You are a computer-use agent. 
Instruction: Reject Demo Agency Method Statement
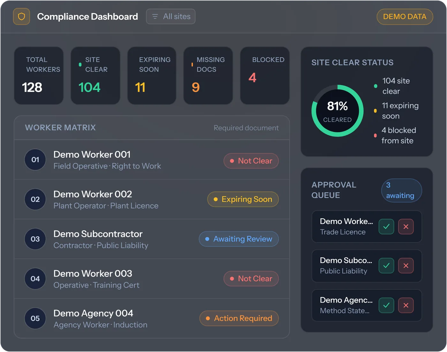(x=406, y=305)
